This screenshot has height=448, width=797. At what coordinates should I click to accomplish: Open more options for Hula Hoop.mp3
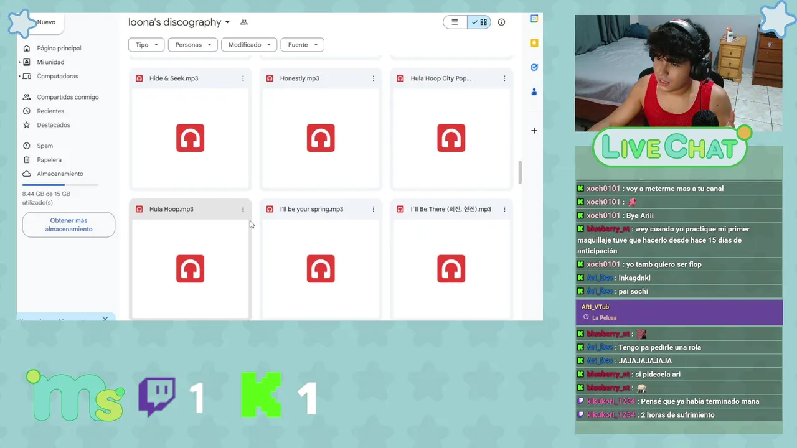243,209
